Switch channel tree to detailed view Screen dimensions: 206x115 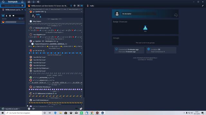(81, 6)
